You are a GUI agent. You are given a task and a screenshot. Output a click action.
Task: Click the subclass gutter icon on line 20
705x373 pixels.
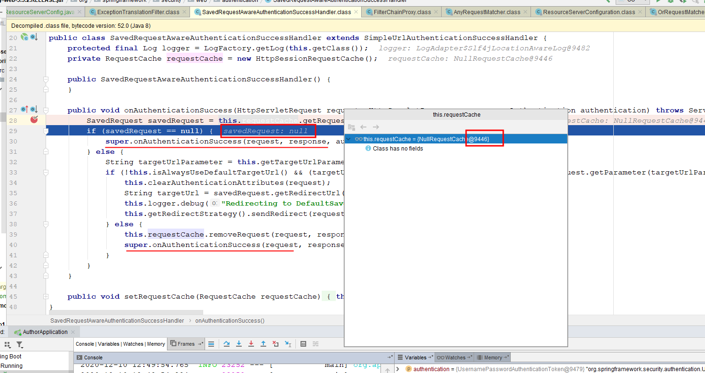(34, 37)
